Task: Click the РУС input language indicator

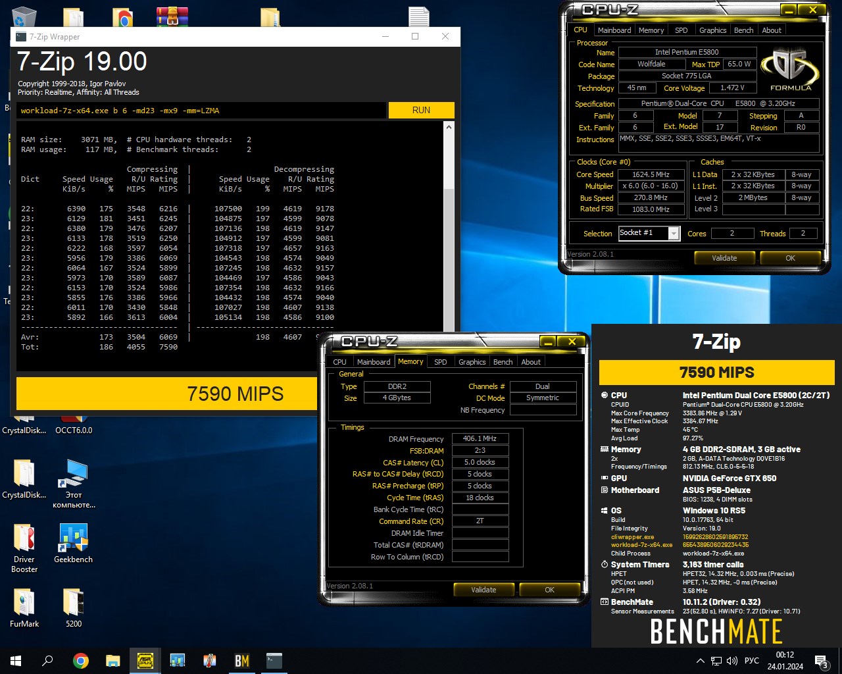Action: point(752,661)
